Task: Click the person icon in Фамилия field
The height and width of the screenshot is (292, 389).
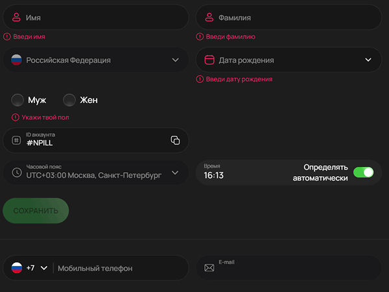Action: pyautogui.click(x=209, y=17)
